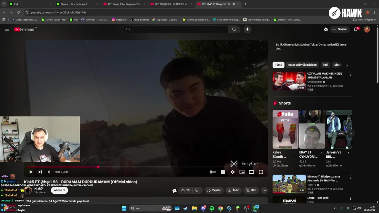Open options for UZİ YALAN MAKİNESİNDE video
Image resolution: width=379 pixels, height=213 pixels.
[350, 74]
